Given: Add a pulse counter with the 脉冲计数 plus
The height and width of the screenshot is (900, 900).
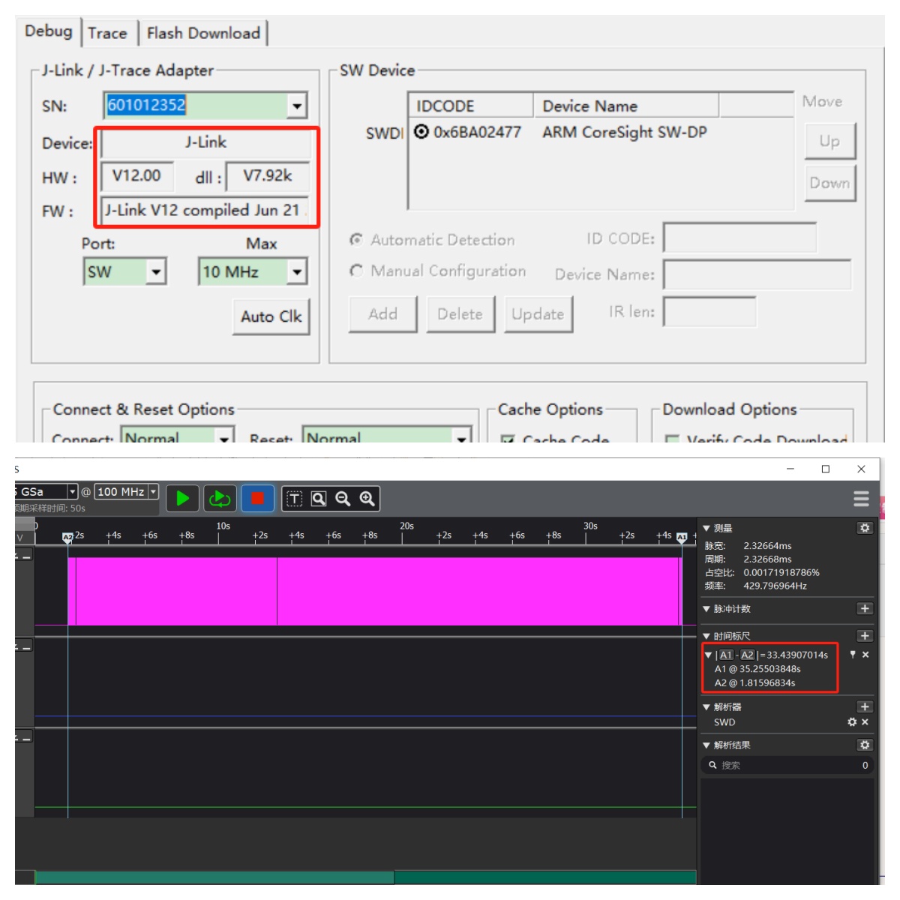Looking at the screenshot, I should coord(865,608).
